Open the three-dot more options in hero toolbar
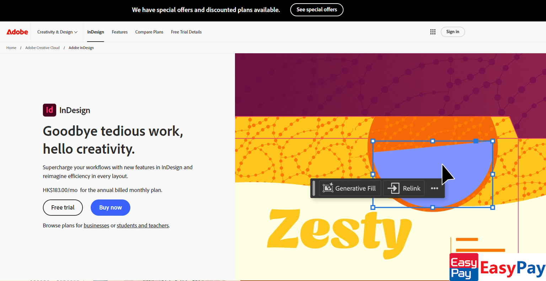 [x=434, y=188]
